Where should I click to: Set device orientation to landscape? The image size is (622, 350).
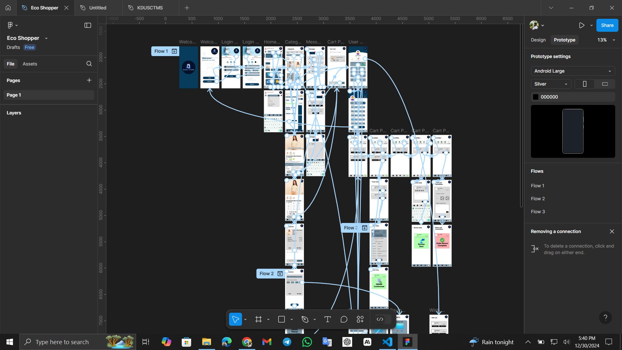click(x=605, y=84)
